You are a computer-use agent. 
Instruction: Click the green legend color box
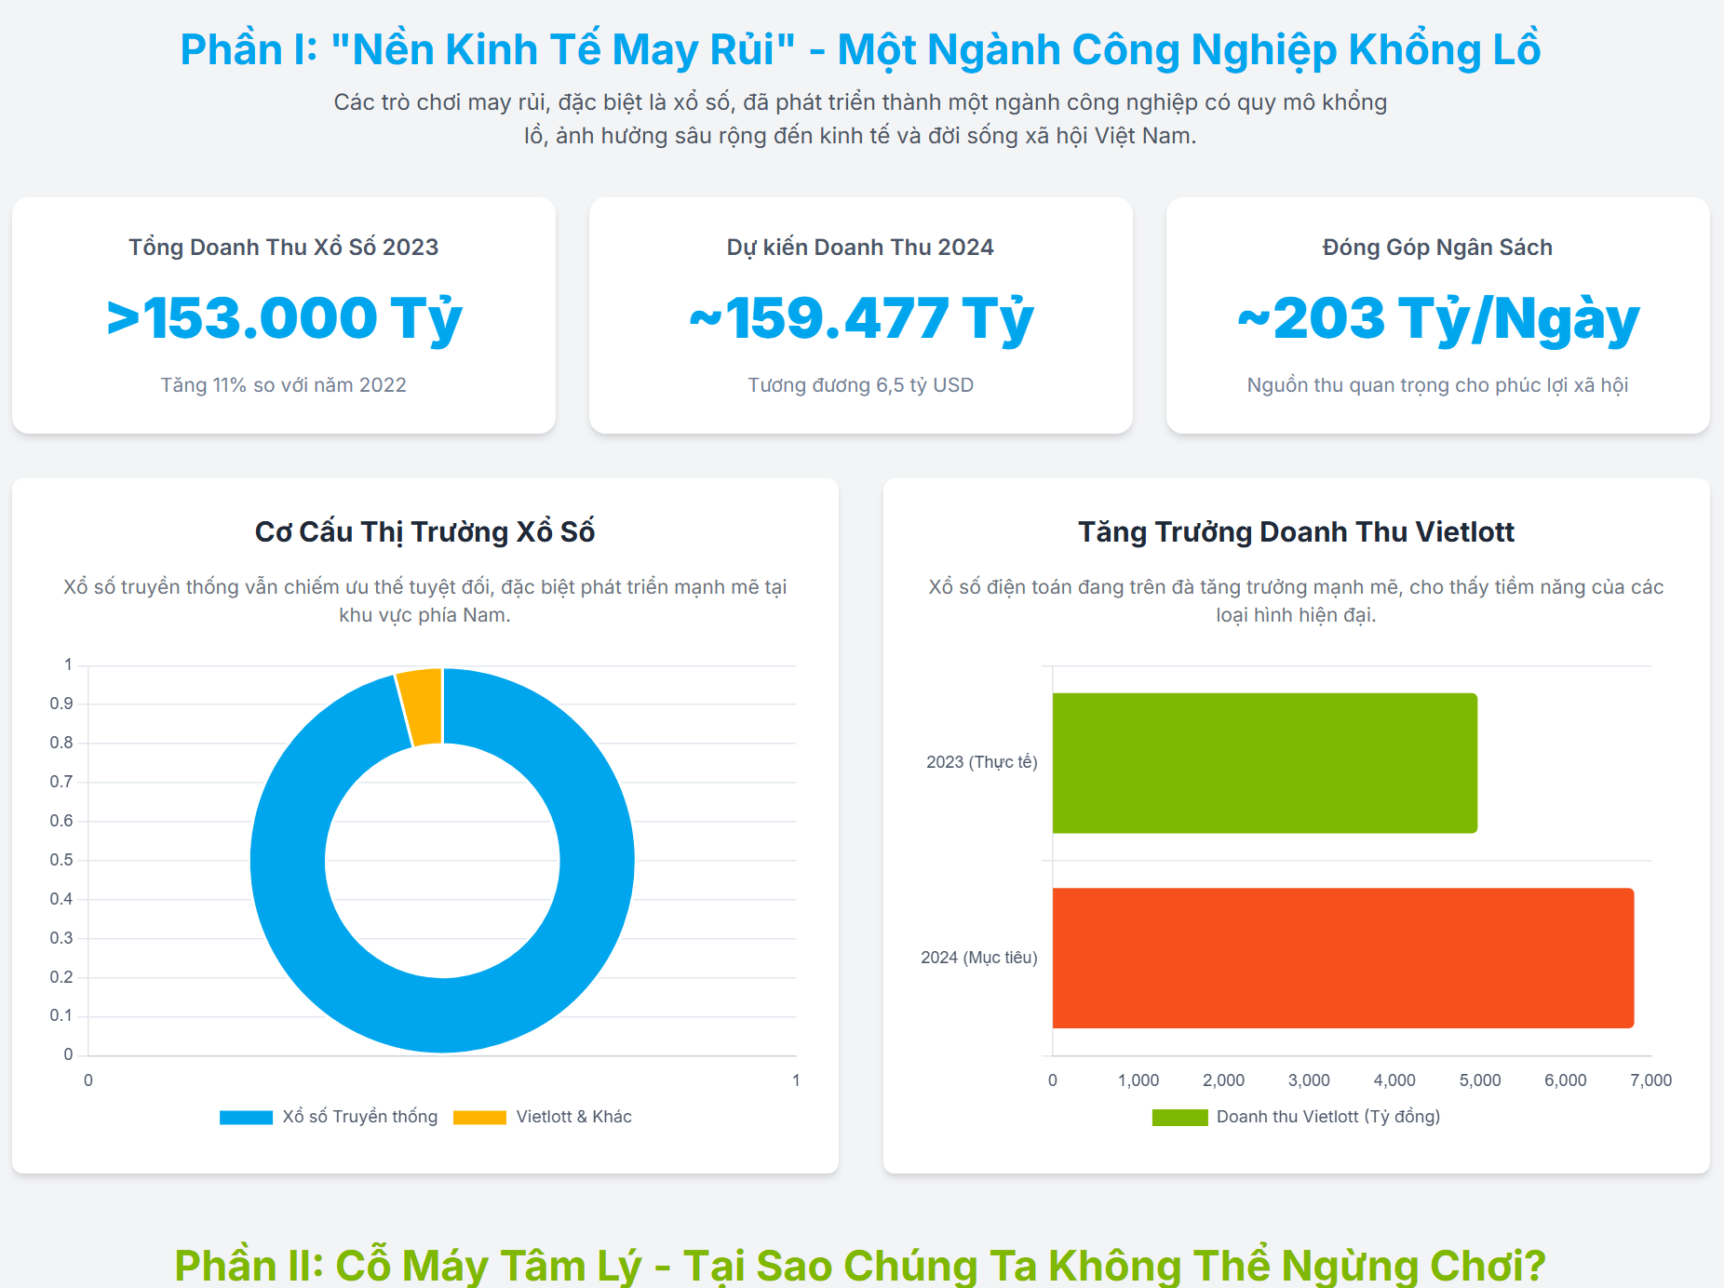1179,1117
